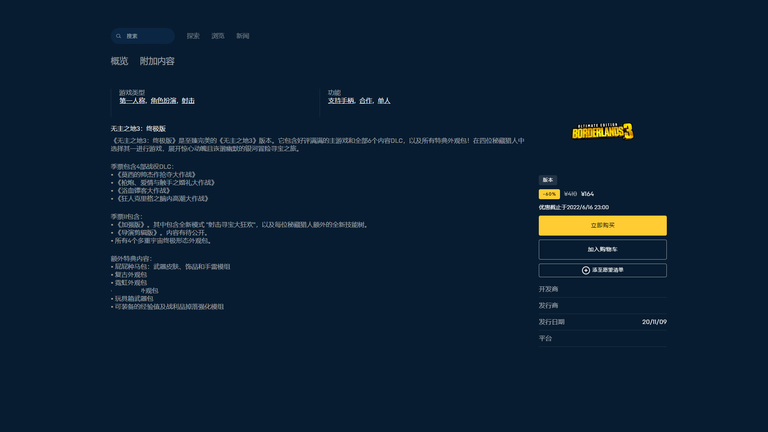The image size is (768, 432).
Task: Click the 发行商 publisher row
Action: 603,306
